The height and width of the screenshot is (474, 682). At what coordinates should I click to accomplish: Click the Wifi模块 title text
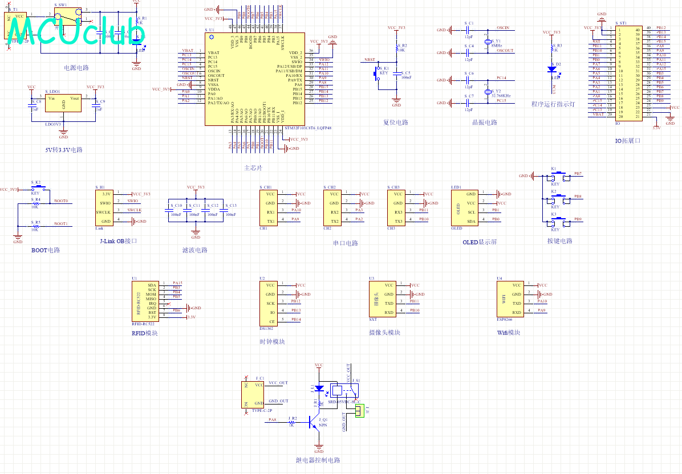click(x=509, y=333)
